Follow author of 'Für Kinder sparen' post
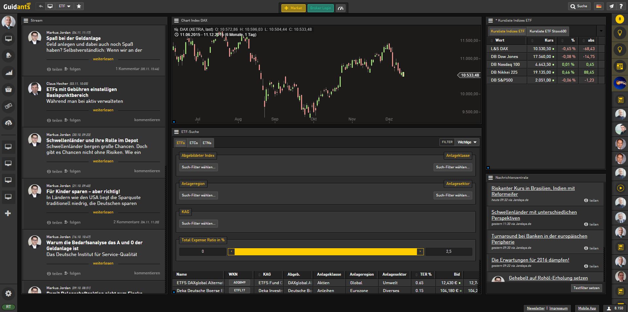The width and height of the screenshot is (628, 312). pyautogui.click(x=72, y=222)
